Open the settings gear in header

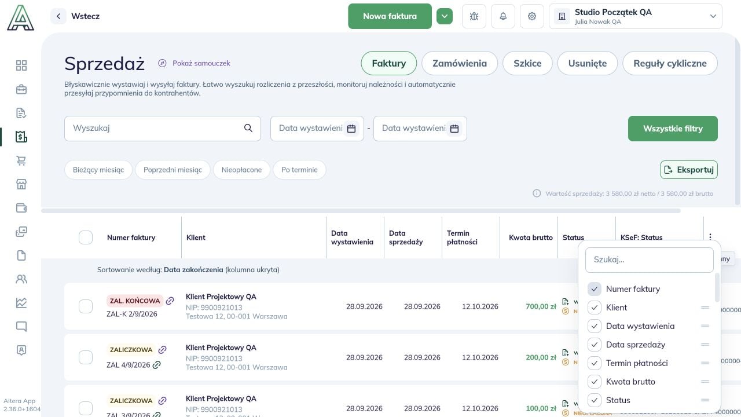point(532,16)
